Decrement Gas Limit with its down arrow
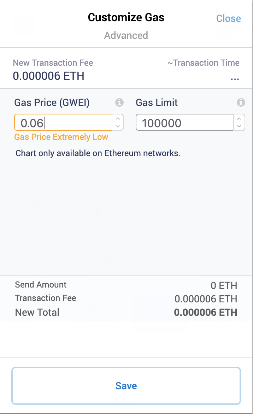This screenshot has height=414, width=253. [x=240, y=126]
